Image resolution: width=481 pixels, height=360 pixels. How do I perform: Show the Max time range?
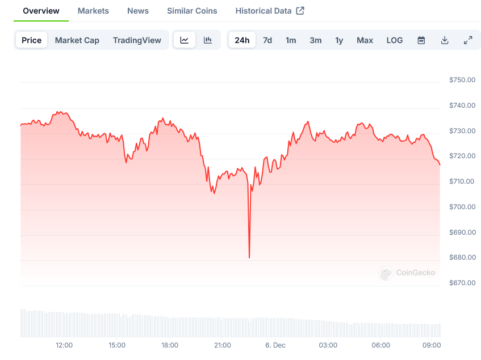tap(365, 40)
